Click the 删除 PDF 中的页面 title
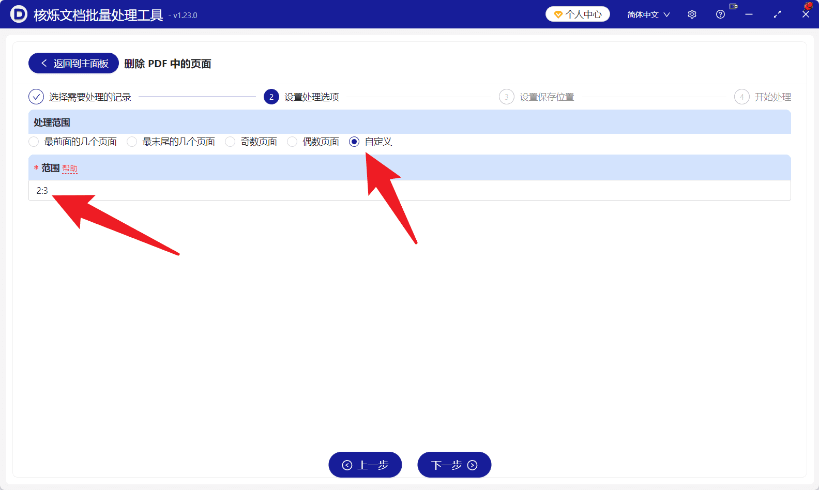This screenshot has height=490, width=819. point(168,64)
